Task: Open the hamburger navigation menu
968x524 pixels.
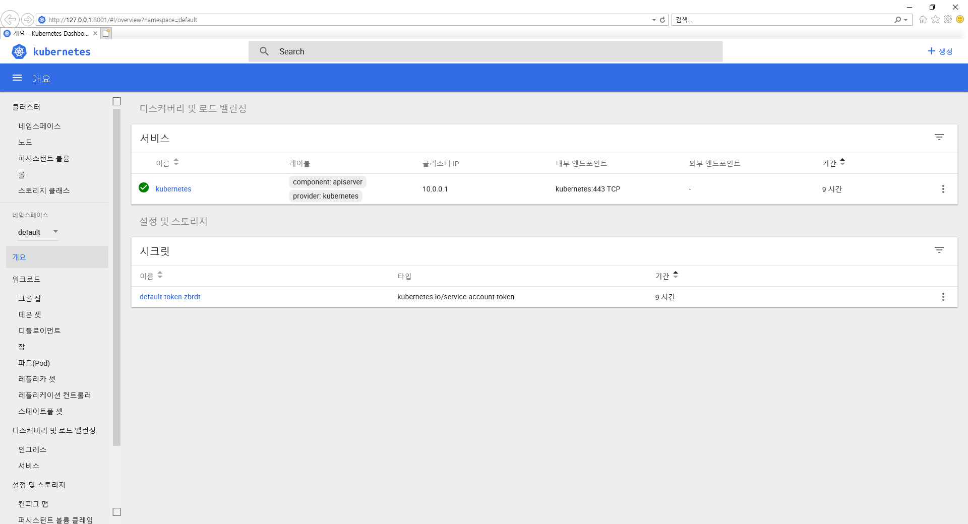Action: tap(17, 78)
